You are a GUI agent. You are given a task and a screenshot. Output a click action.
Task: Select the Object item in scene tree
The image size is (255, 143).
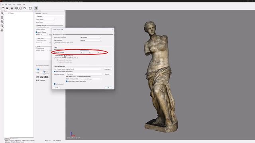(x=12, y=13)
